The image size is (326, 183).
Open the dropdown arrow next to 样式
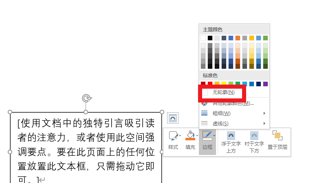pos(180,135)
